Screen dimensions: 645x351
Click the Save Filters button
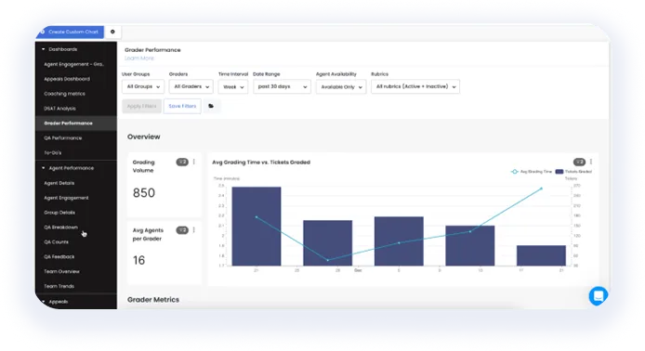182,106
